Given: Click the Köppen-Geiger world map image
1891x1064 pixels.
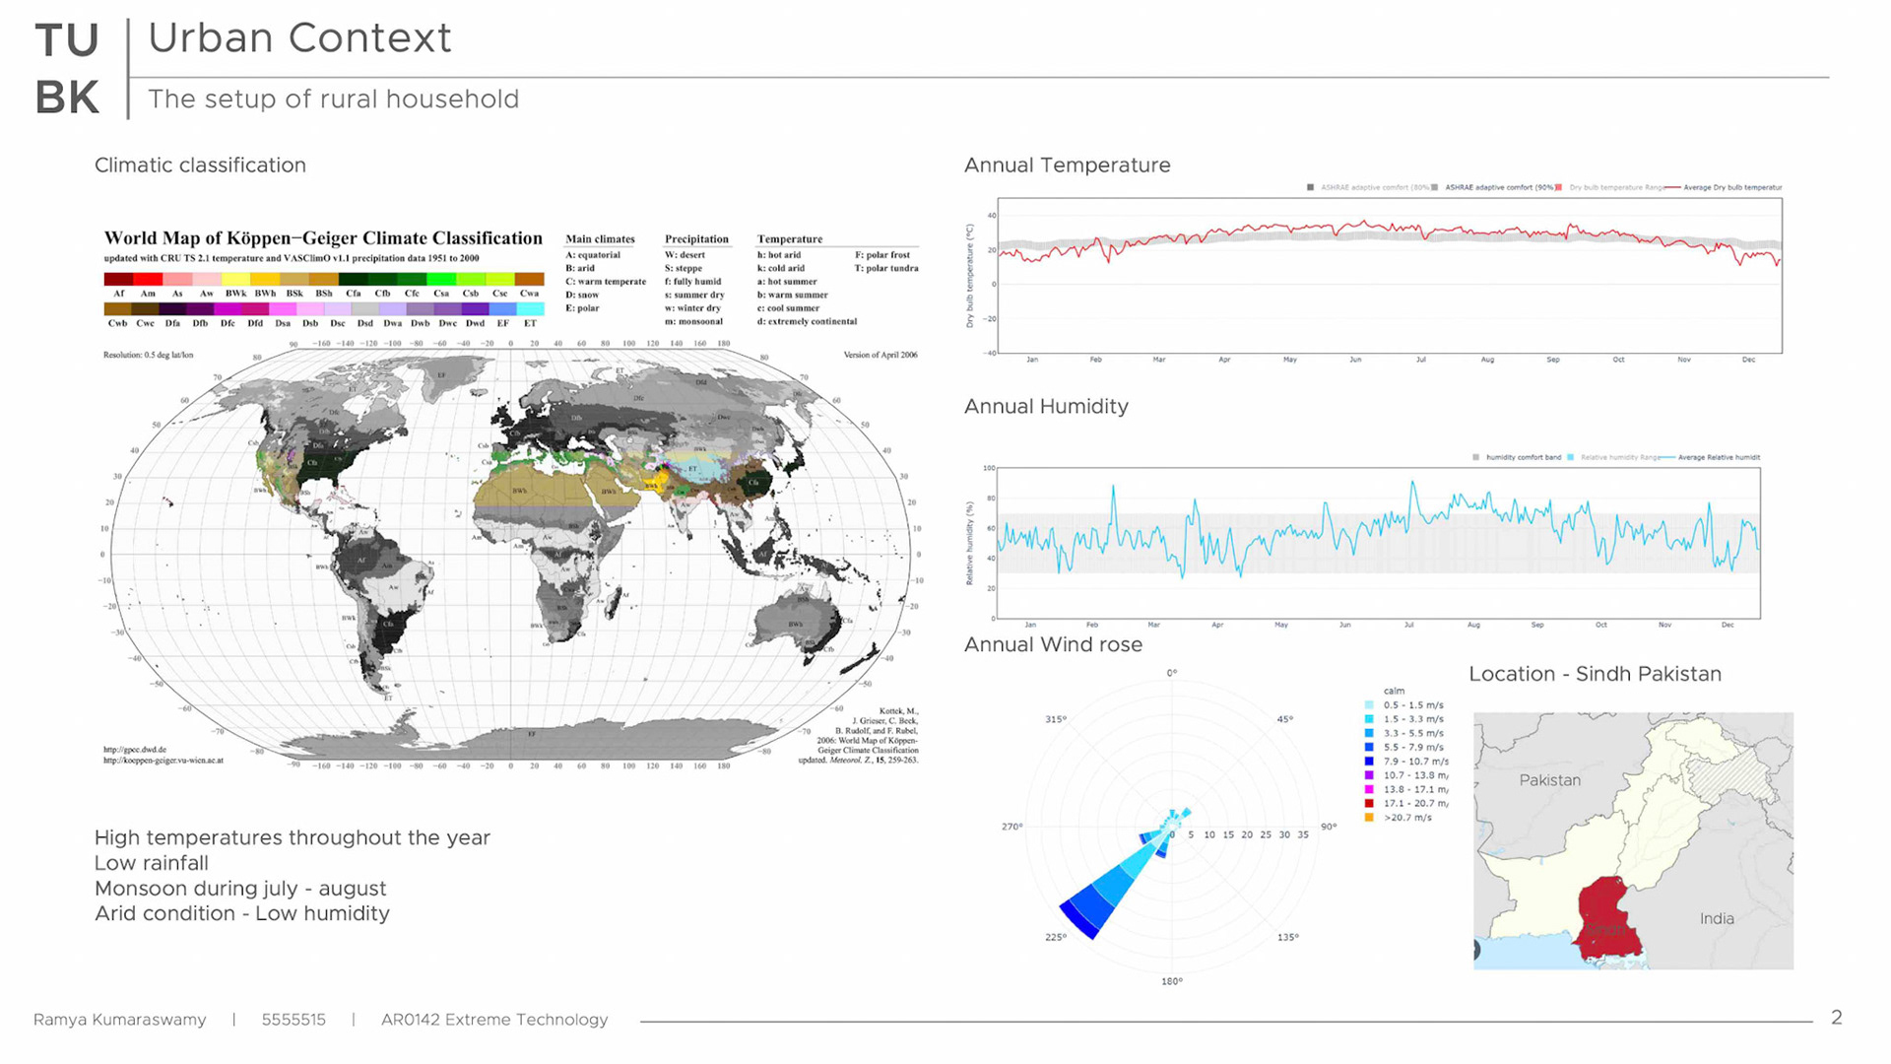Looking at the screenshot, I should [x=510, y=552].
